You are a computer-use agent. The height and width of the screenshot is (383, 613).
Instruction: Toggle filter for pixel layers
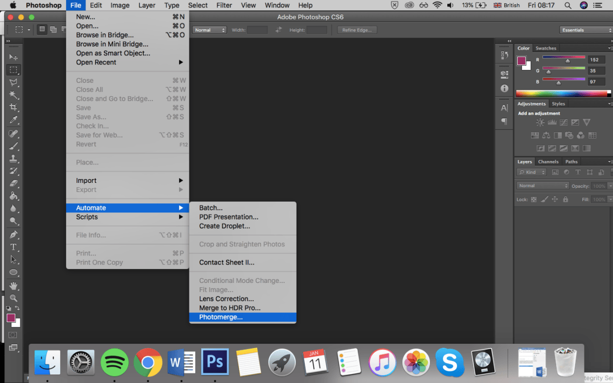click(x=555, y=172)
